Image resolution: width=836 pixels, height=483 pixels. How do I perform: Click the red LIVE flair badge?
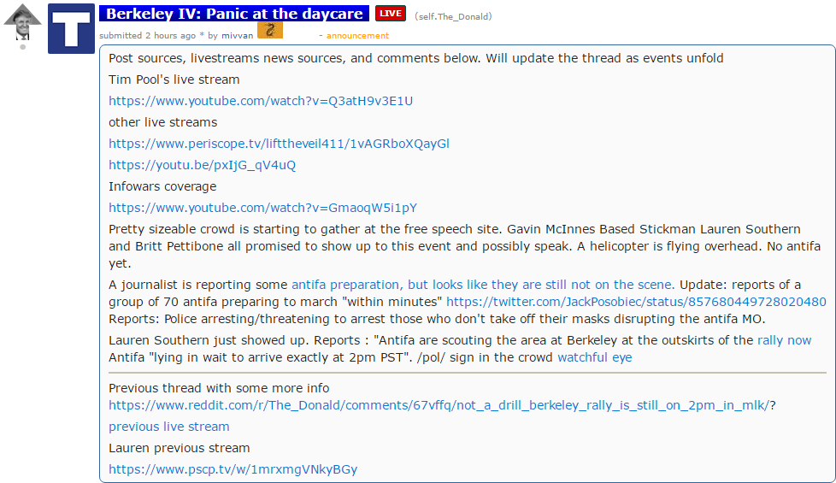391,14
